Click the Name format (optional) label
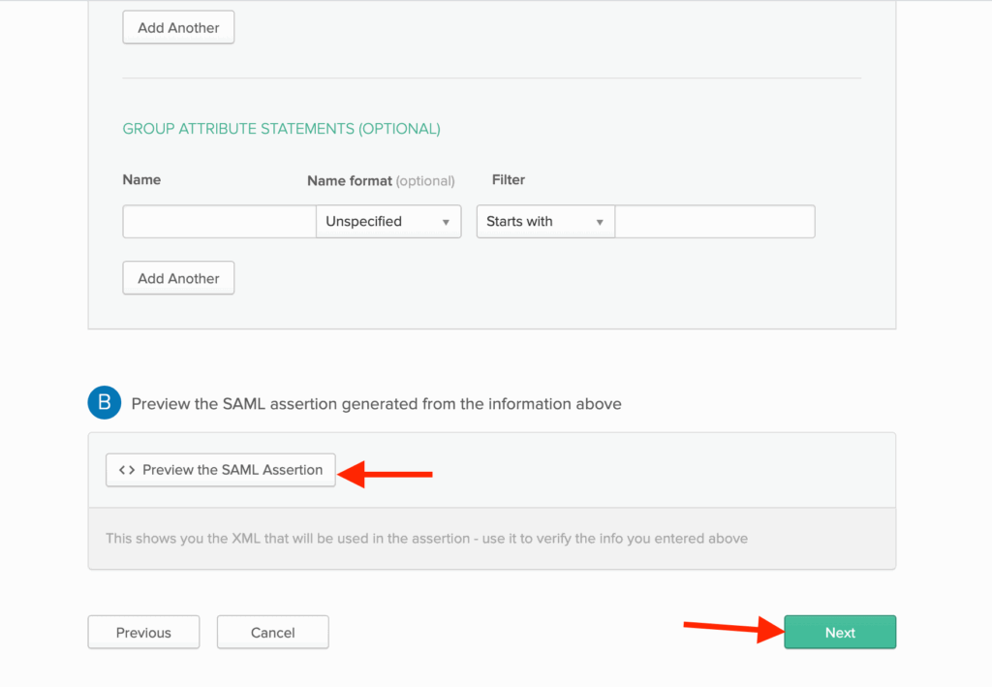 point(381,181)
